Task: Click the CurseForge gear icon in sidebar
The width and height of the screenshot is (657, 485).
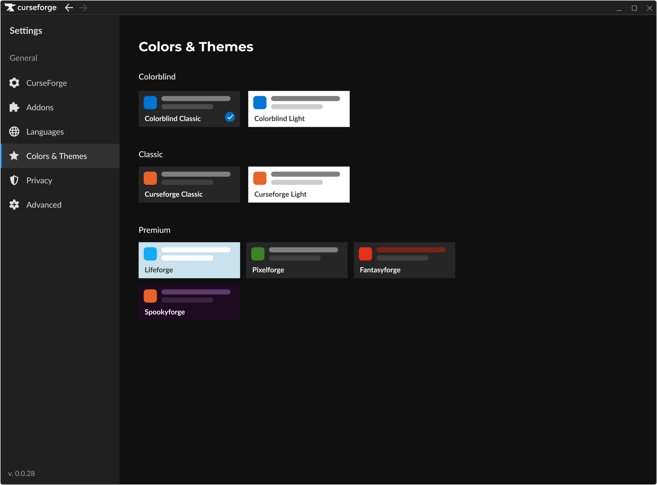Action: pos(14,83)
